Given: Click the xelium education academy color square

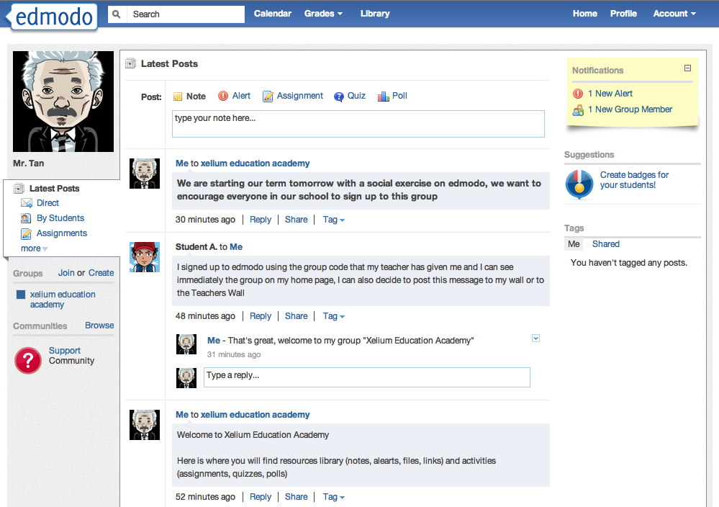Looking at the screenshot, I should (x=21, y=294).
